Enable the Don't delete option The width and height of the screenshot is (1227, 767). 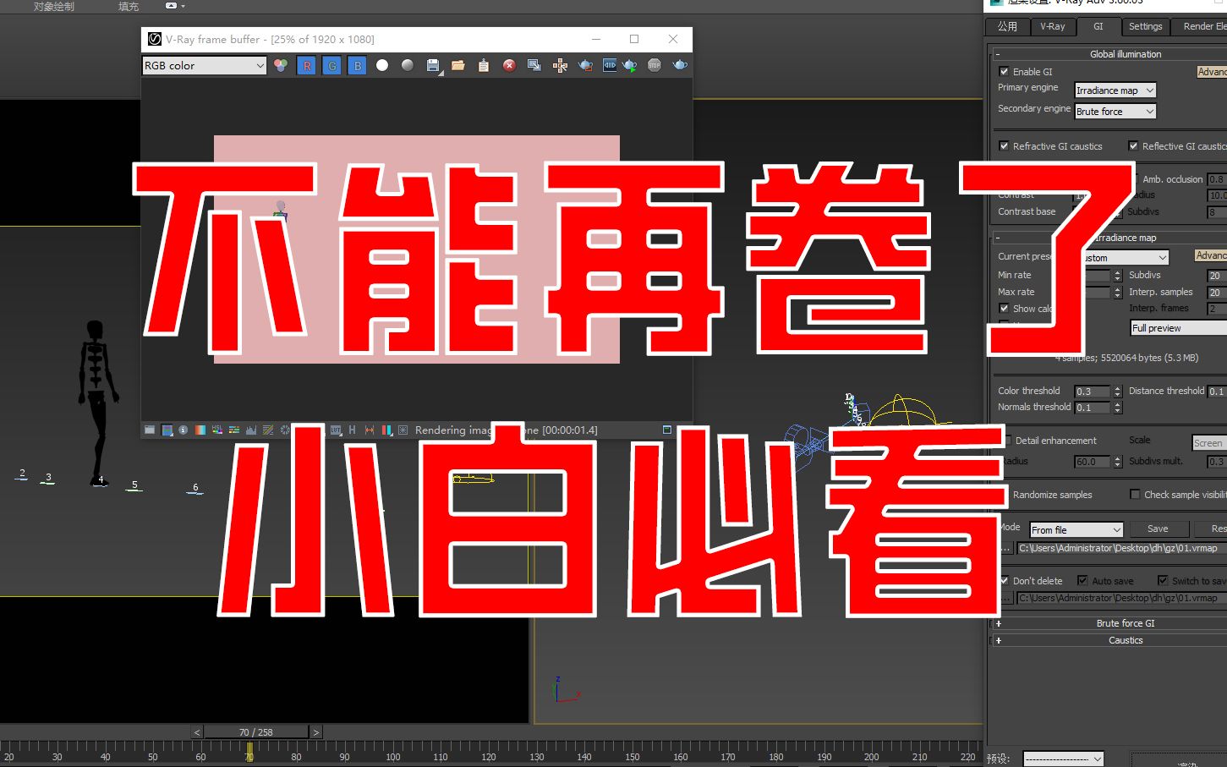coord(1004,580)
